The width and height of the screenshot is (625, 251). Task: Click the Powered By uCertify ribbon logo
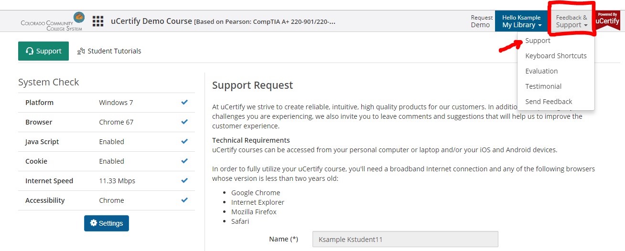tap(607, 21)
